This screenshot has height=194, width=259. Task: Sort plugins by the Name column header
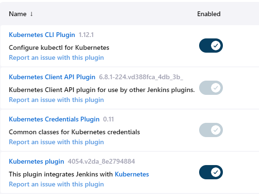(x=18, y=14)
